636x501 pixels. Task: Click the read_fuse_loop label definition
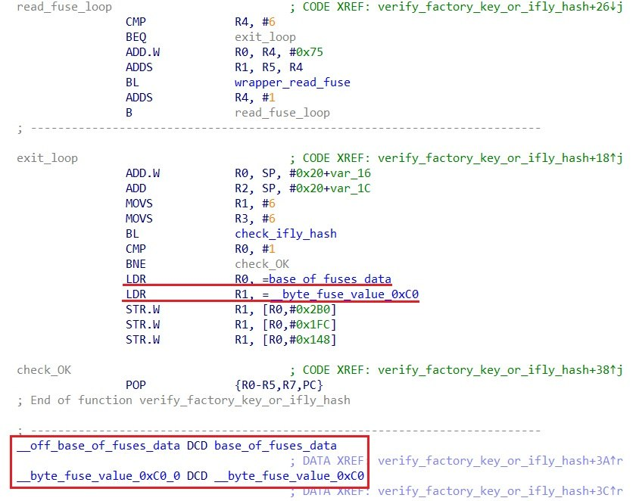point(64,7)
